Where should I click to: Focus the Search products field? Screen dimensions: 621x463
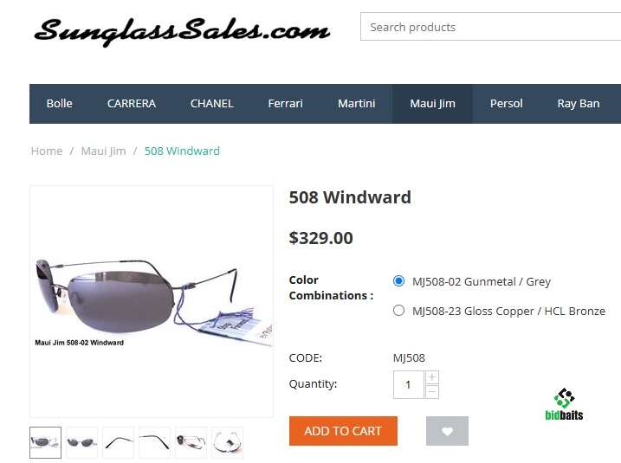(x=490, y=27)
